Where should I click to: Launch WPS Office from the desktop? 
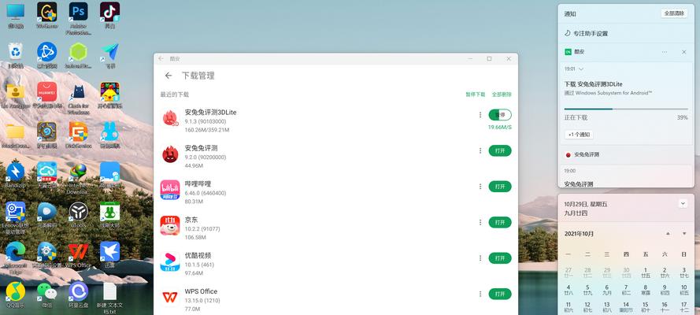tap(79, 252)
